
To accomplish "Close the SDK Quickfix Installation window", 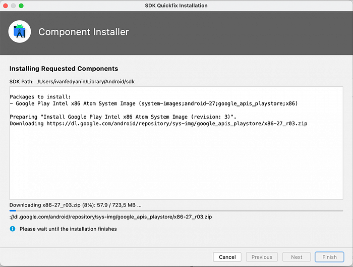I will [x=6, y=6].
